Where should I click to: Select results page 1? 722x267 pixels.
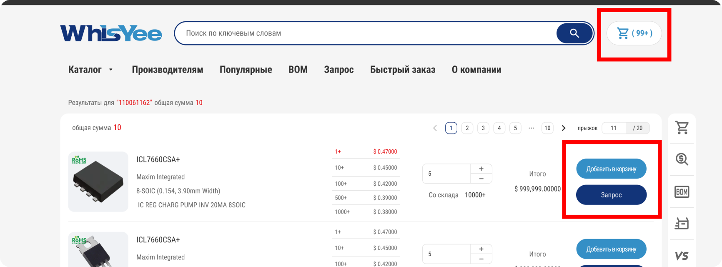click(451, 128)
